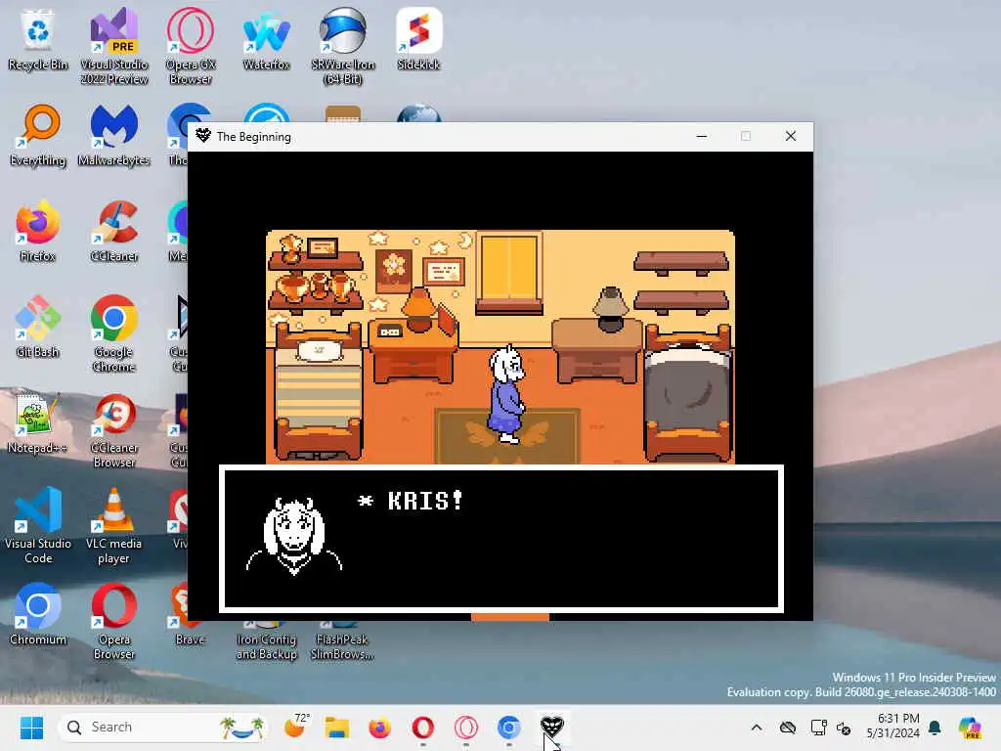The image size is (1001, 751).
Task: Click the muted volume tray icon
Action: click(844, 728)
